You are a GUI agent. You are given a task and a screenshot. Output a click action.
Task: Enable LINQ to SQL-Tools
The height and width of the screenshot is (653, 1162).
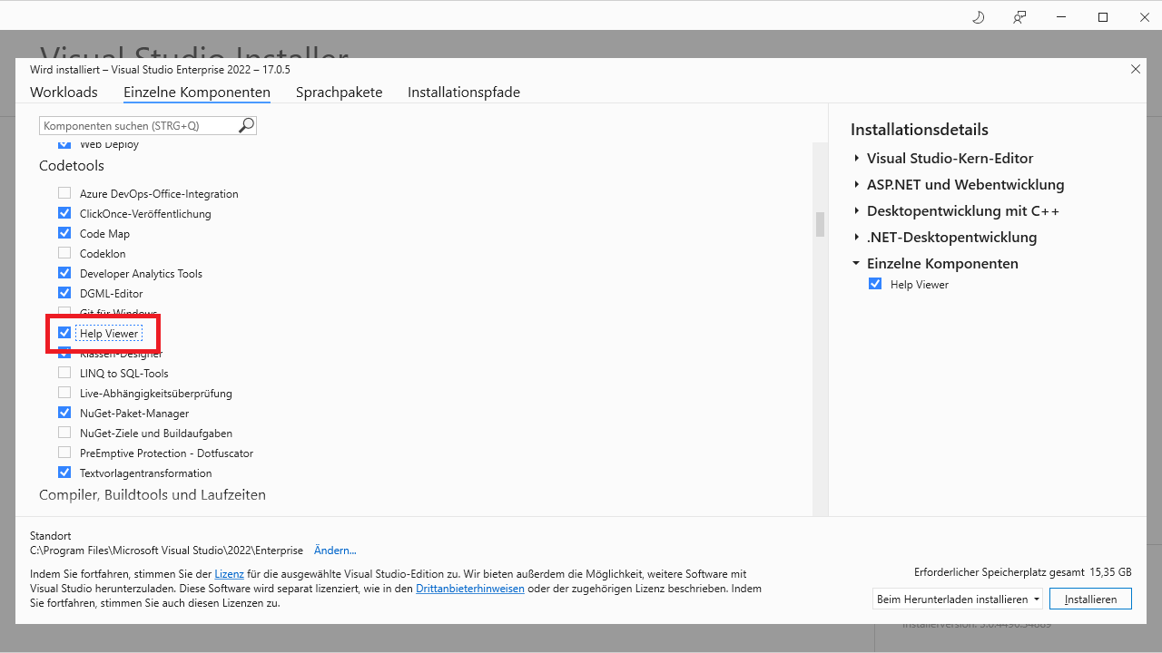[x=64, y=372]
